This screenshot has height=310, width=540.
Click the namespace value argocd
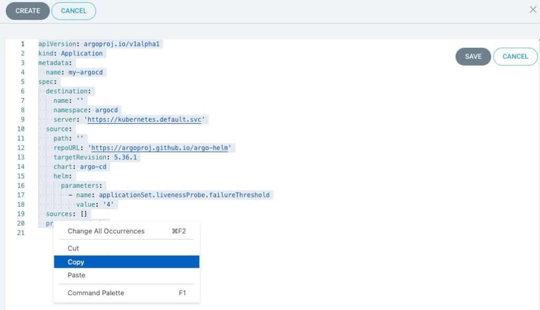tap(107, 110)
